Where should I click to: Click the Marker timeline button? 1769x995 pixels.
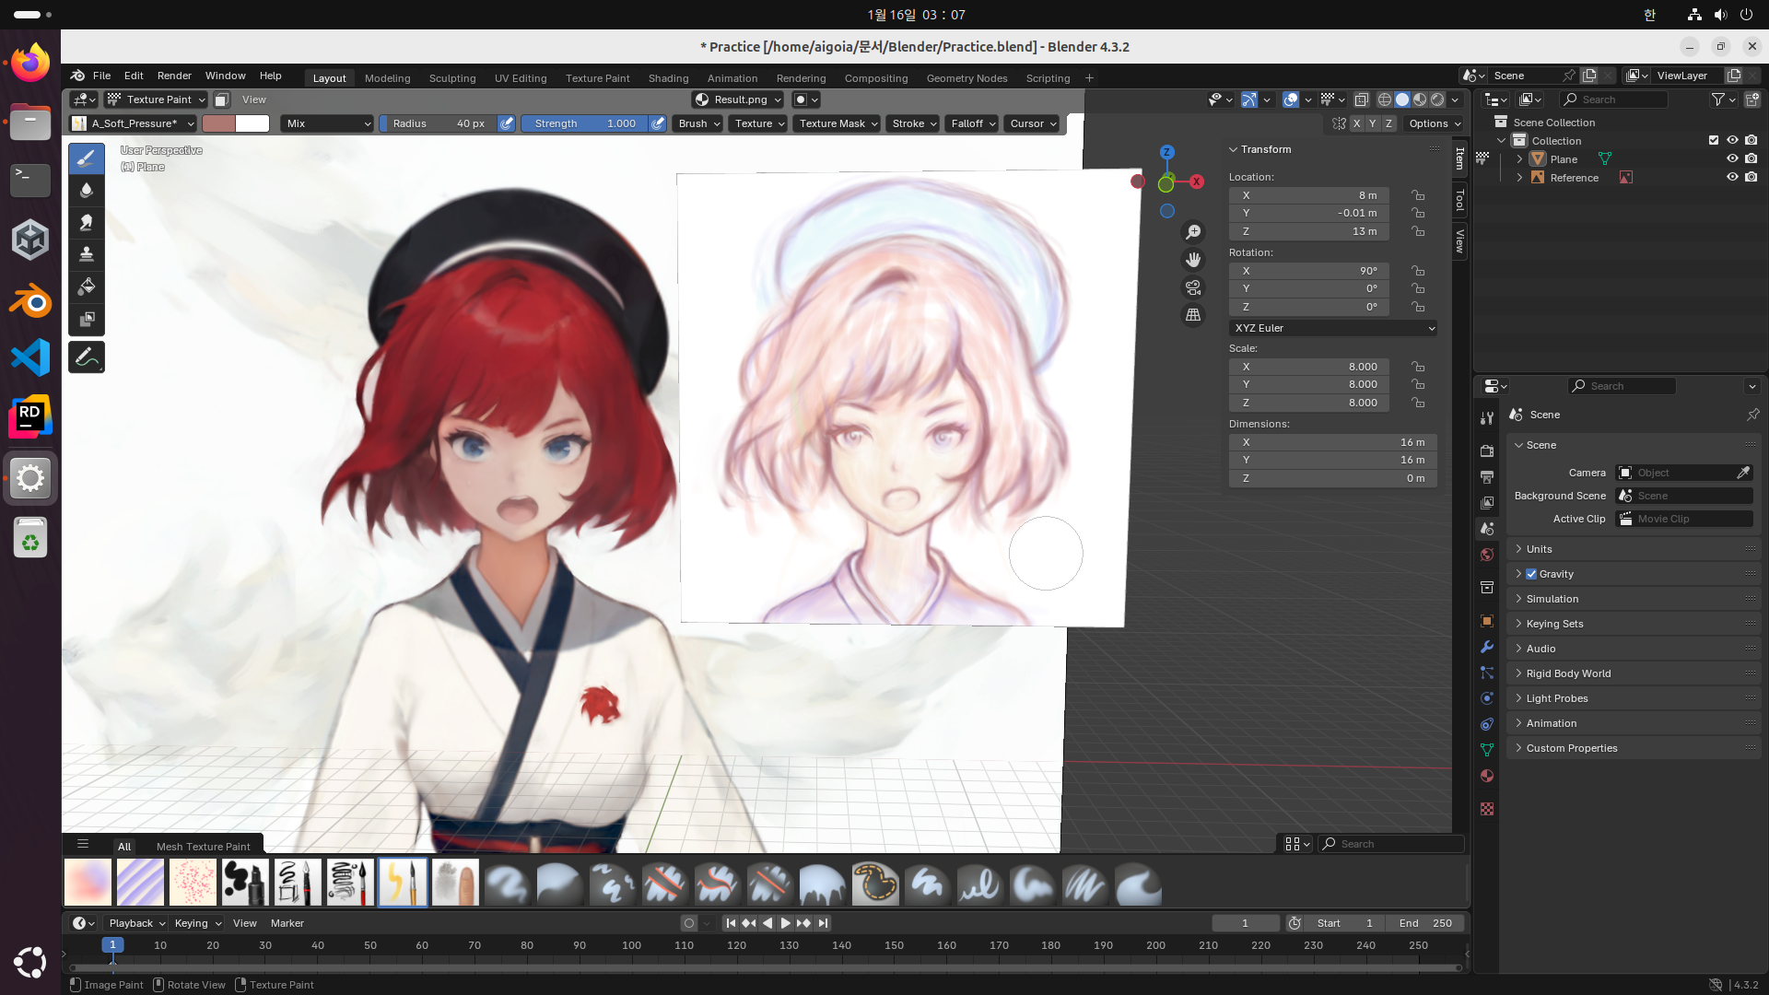[x=287, y=923]
